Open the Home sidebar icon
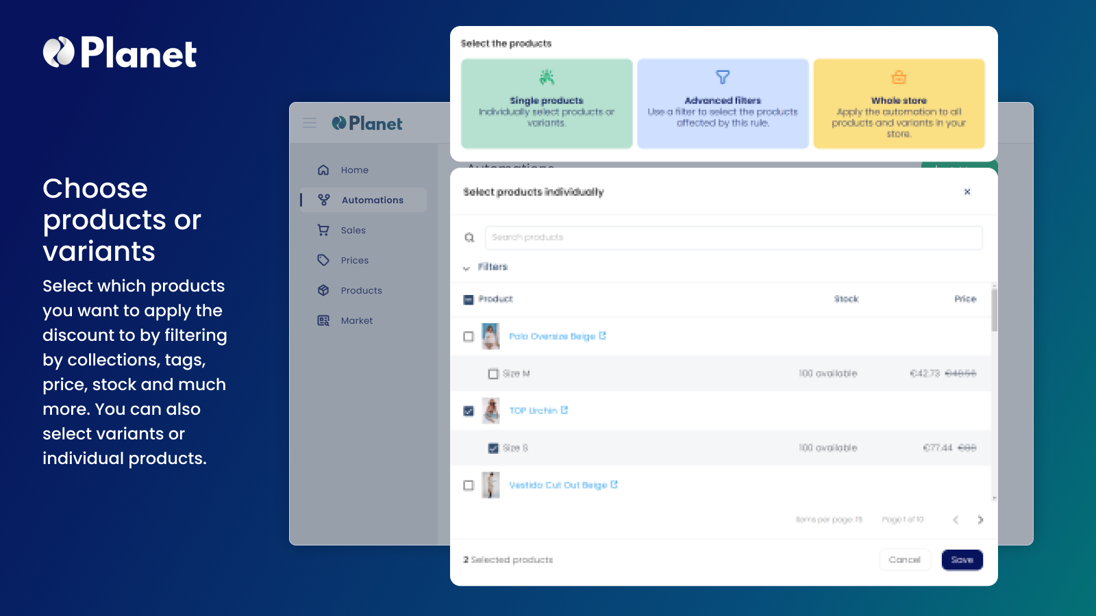The image size is (1096, 616). point(323,170)
